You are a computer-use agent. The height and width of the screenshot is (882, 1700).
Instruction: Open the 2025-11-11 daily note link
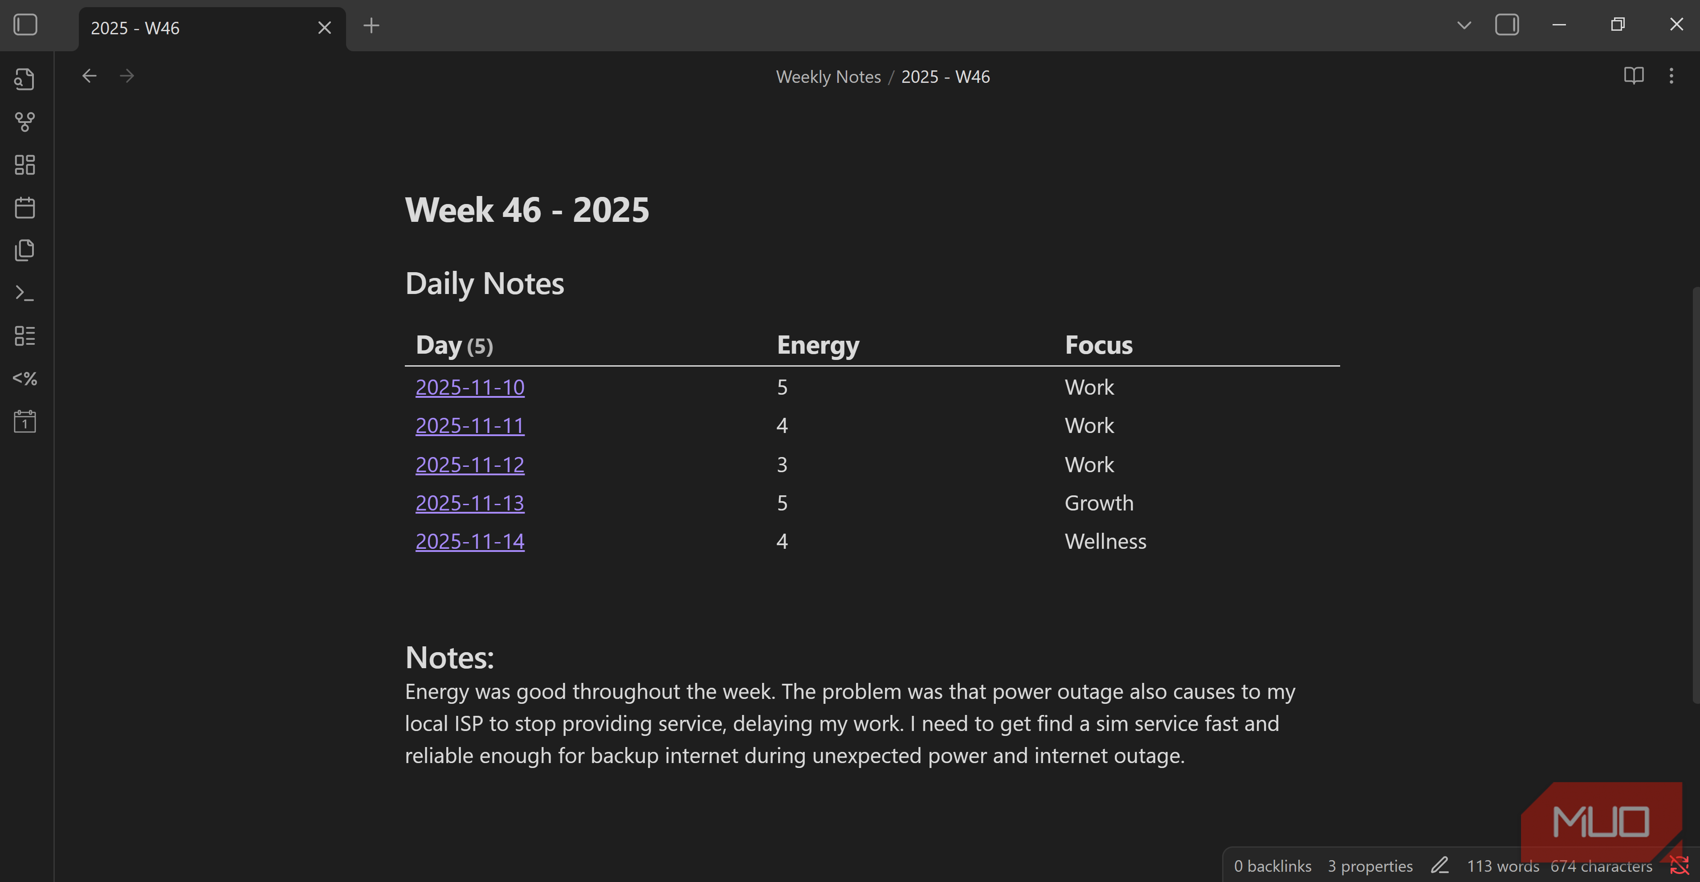[470, 425]
